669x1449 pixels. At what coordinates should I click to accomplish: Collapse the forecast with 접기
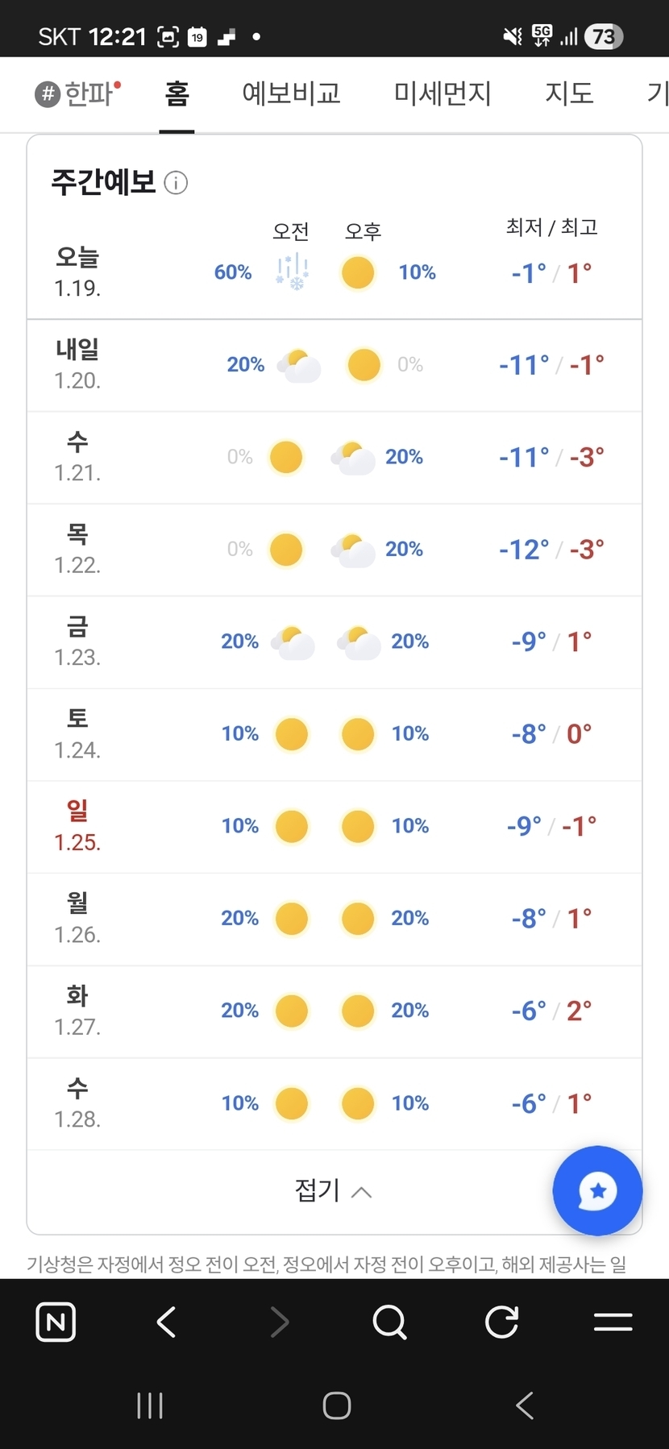[x=333, y=1190]
